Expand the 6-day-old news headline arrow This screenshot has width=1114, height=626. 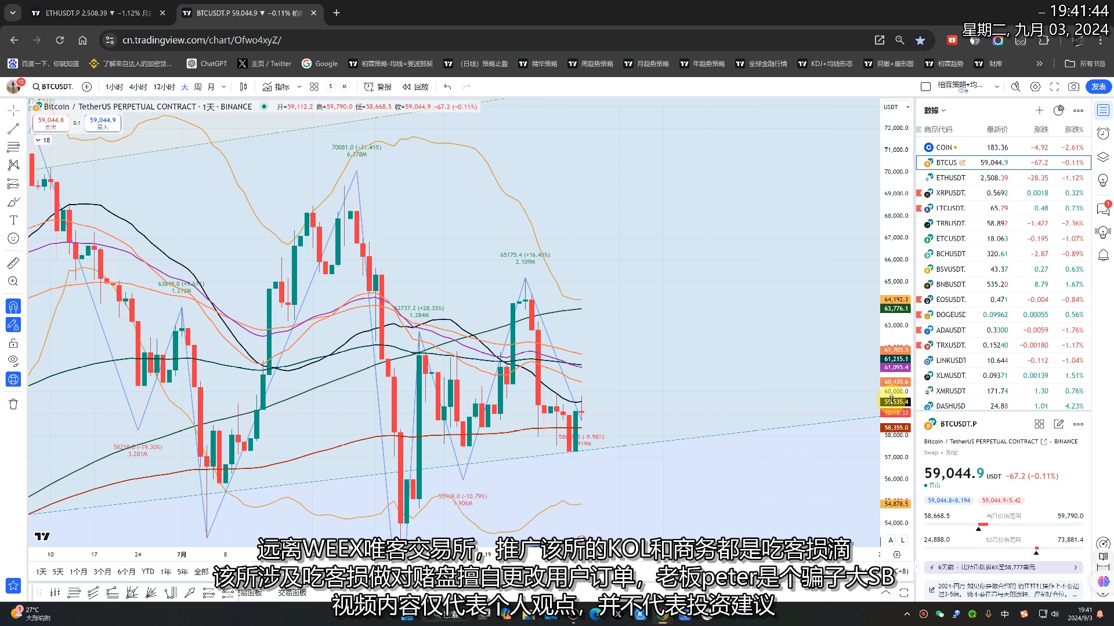point(1075,567)
